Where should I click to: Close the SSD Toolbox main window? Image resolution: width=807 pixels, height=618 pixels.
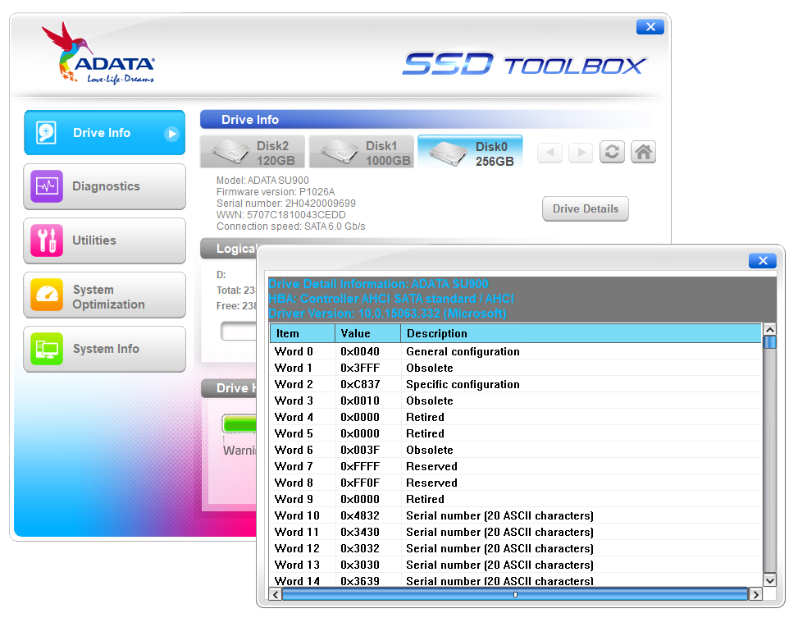pyautogui.click(x=650, y=27)
